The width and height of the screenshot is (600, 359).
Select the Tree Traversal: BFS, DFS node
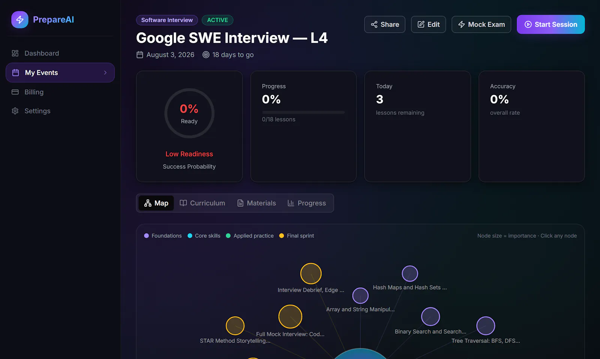click(486, 326)
